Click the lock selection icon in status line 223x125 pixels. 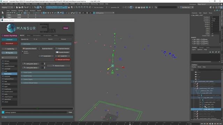click(69, 7)
